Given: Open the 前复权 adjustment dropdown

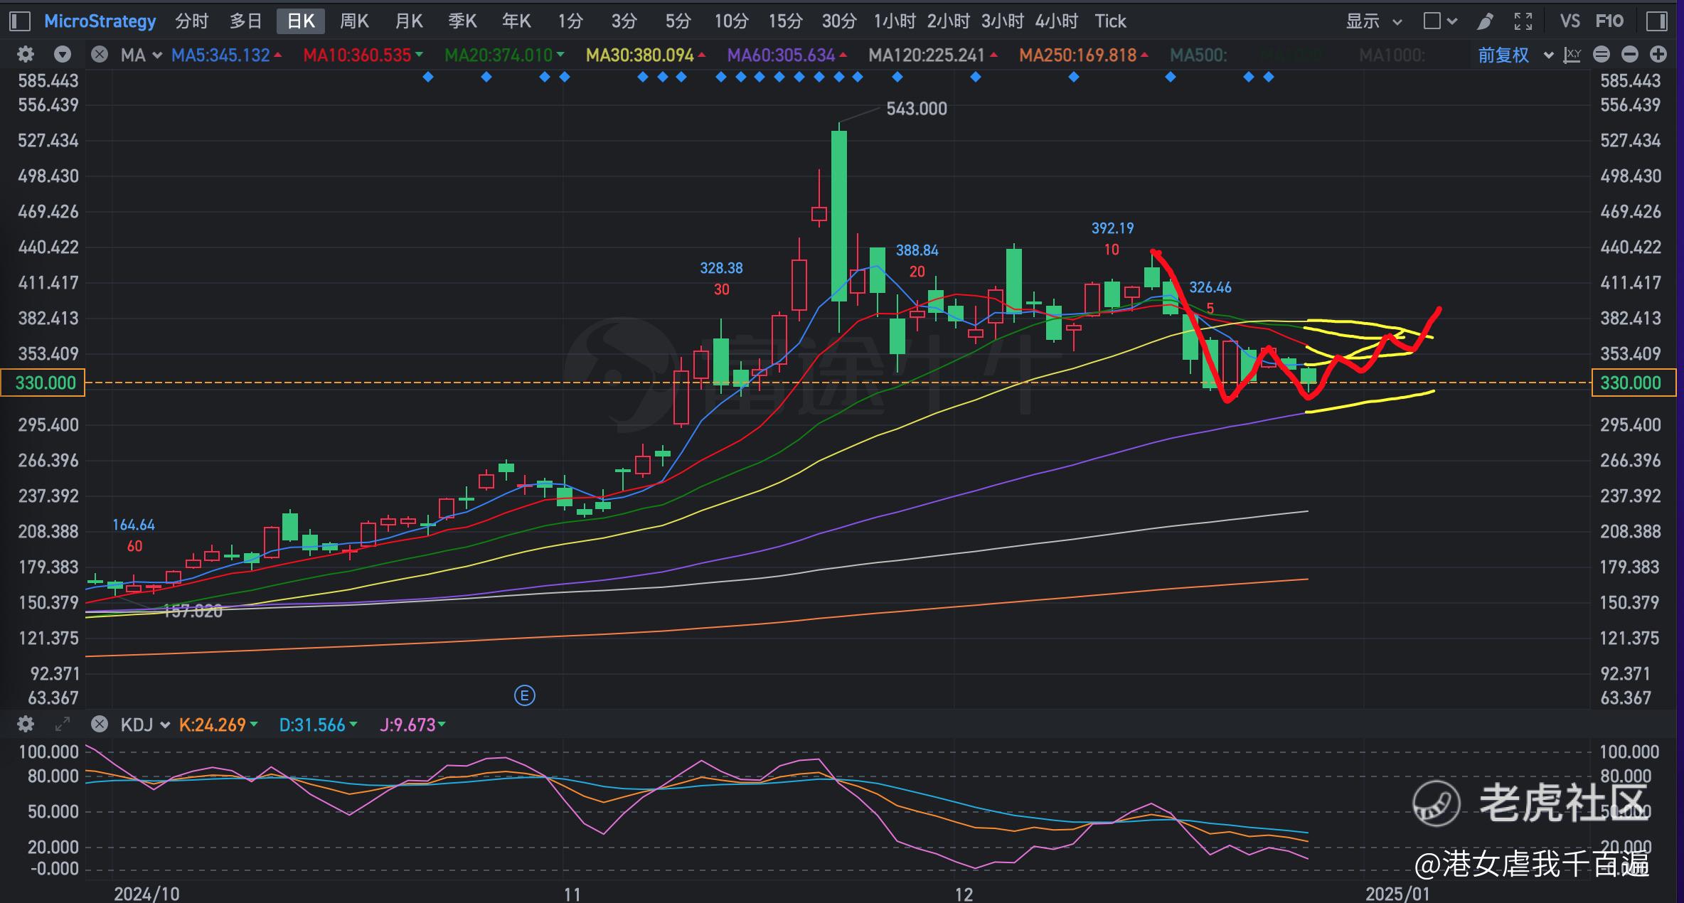Looking at the screenshot, I should (1515, 55).
